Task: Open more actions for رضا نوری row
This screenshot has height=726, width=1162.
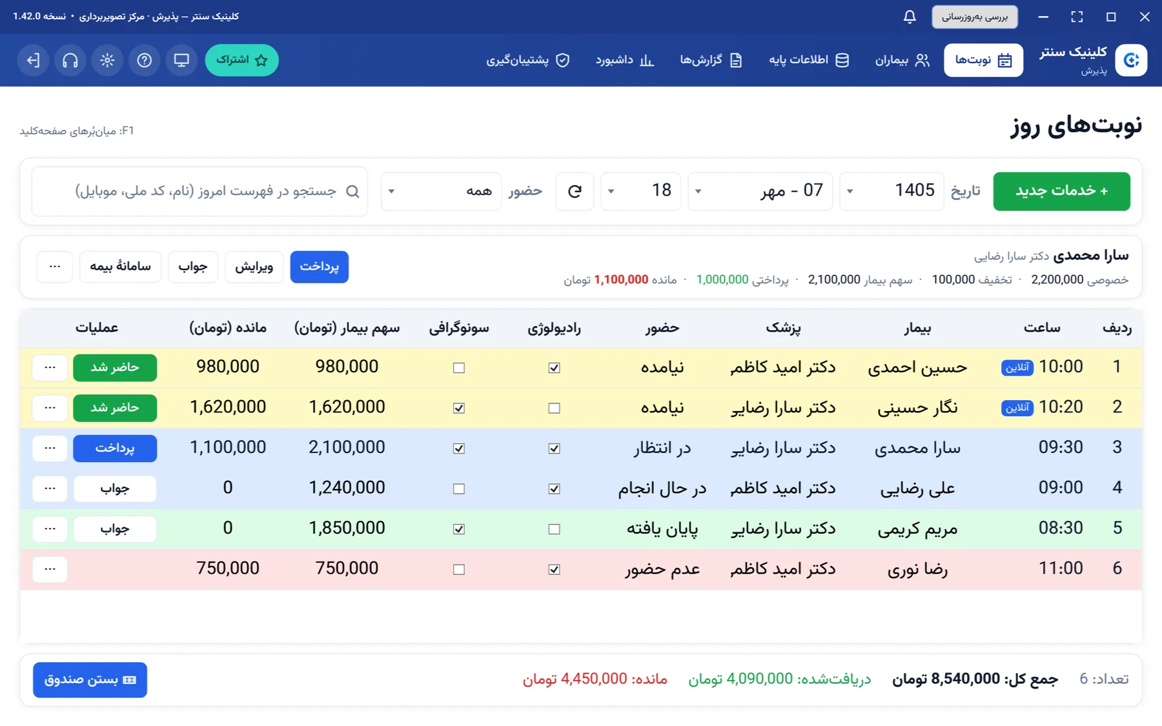Action: pyautogui.click(x=50, y=569)
